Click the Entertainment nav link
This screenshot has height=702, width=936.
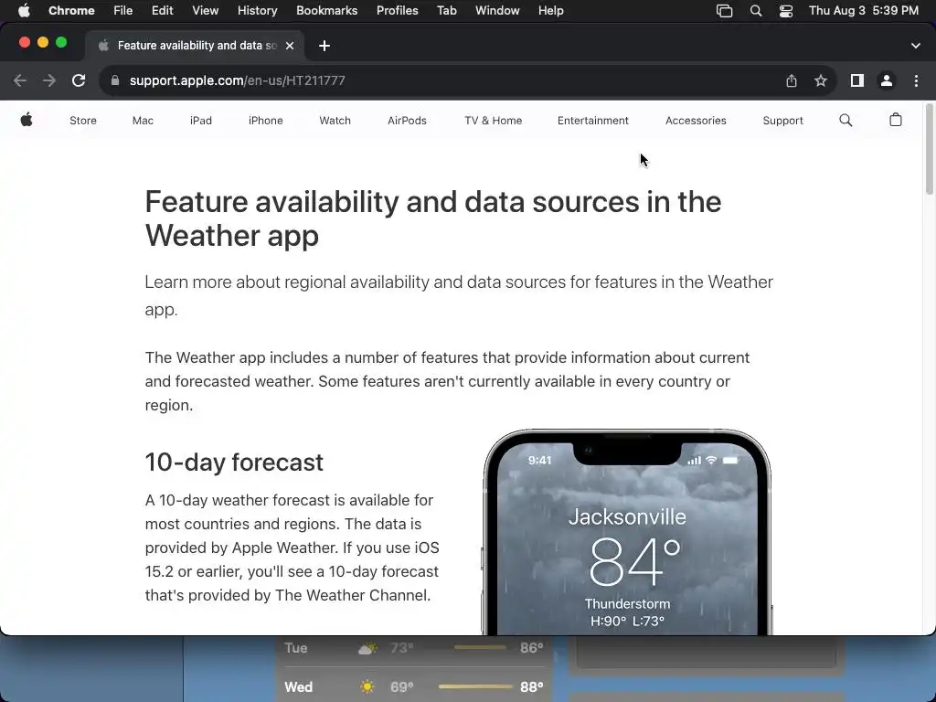(x=592, y=121)
